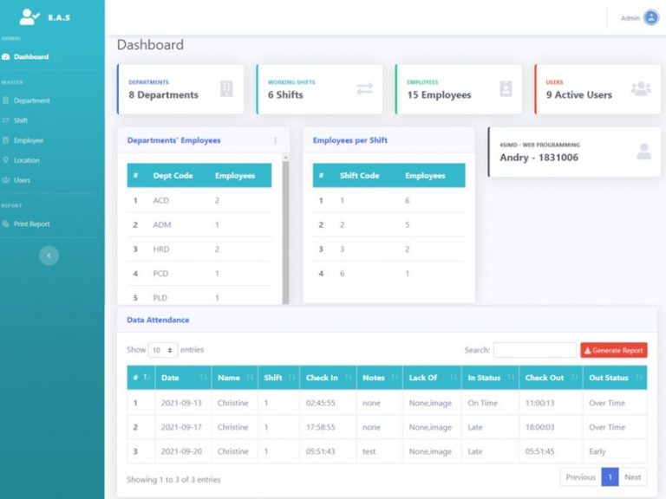Sort attendance table by Check In column
The width and height of the screenshot is (666, 499).
[x=328, y=378]
